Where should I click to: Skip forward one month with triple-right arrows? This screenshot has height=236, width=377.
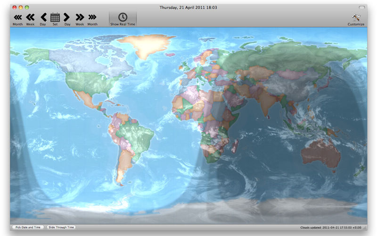92,17
